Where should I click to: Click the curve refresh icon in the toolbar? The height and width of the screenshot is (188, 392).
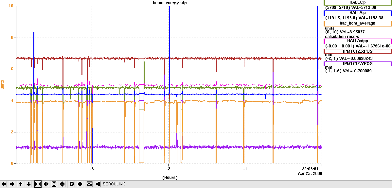click(x=90, y=184)
